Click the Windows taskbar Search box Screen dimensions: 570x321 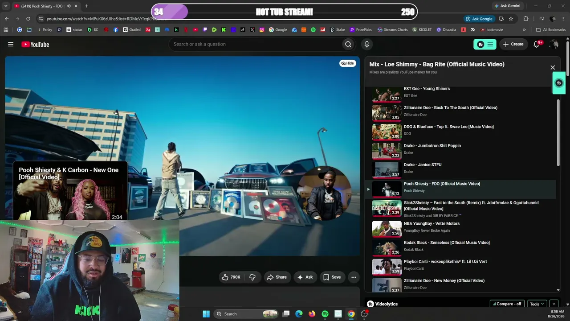pos(246,314)
